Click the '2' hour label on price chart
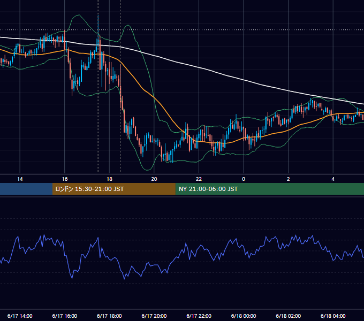The image size is (364, 321). click(289, 179)
